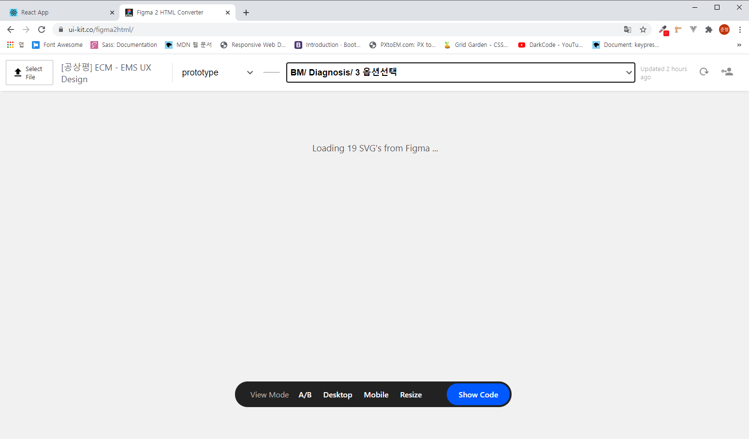This screenshot has width=749, height=439.
Task: Switch to the React App tab
Action: 58,12
